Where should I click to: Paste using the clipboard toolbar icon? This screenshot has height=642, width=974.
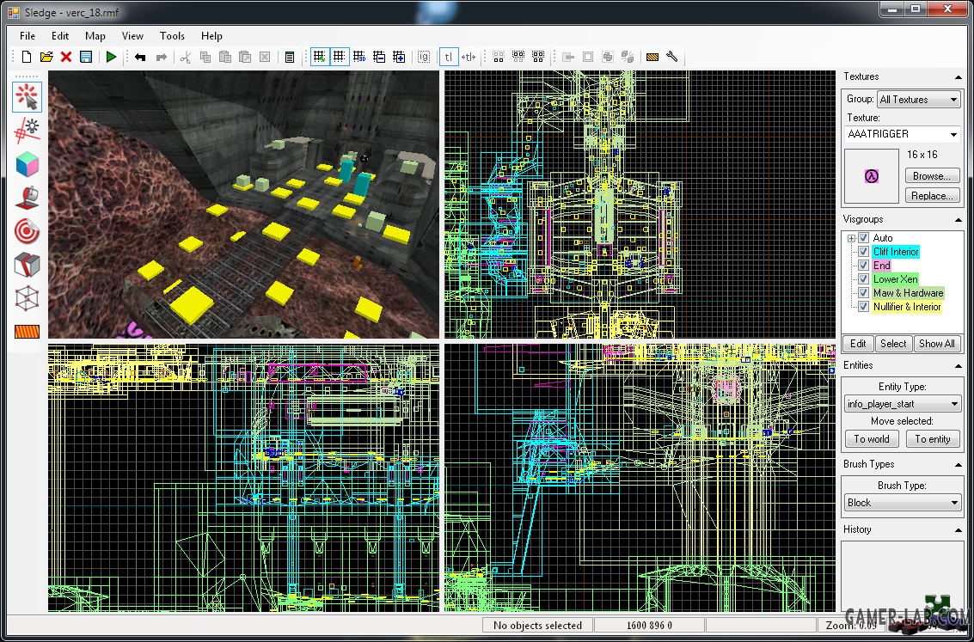pyautogui.click(x=225, y=57)
